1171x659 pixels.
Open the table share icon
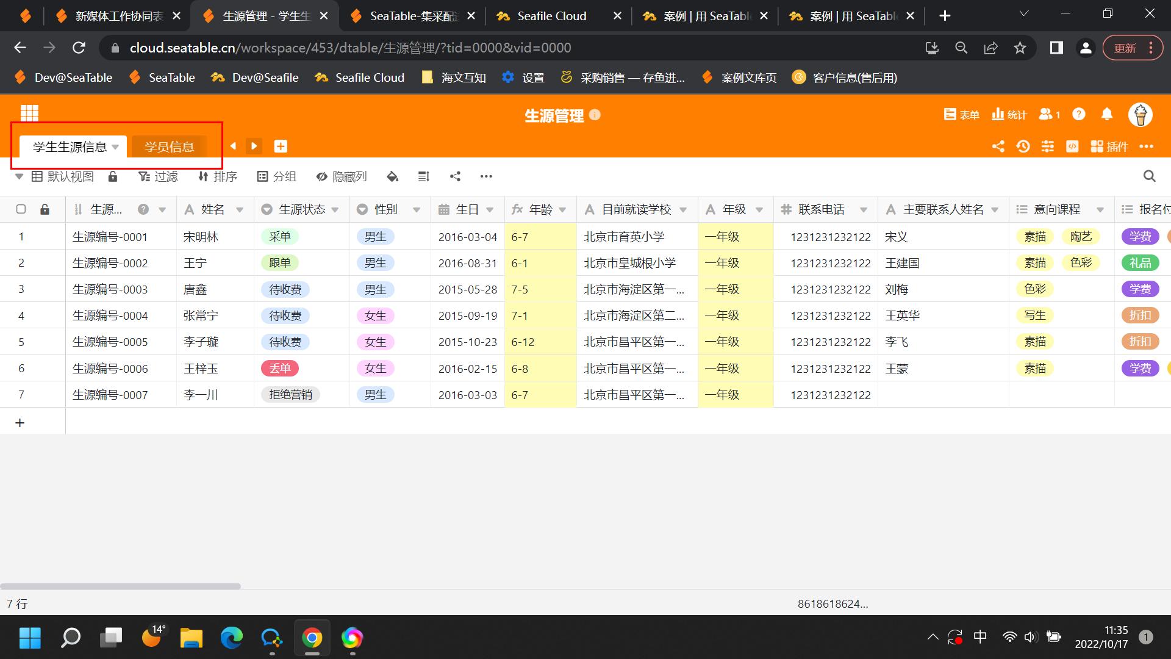pos(998,146)
